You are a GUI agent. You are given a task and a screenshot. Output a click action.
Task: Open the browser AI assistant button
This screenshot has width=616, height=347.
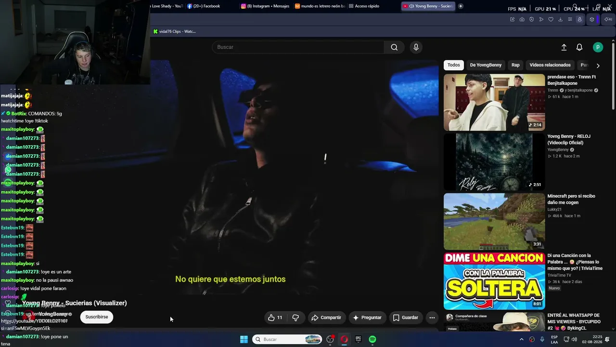(x=608, y=19)
